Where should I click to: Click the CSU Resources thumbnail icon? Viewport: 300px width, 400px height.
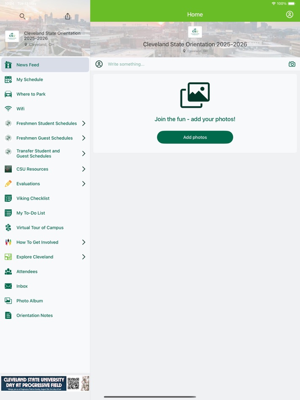[x=8, y=169]
